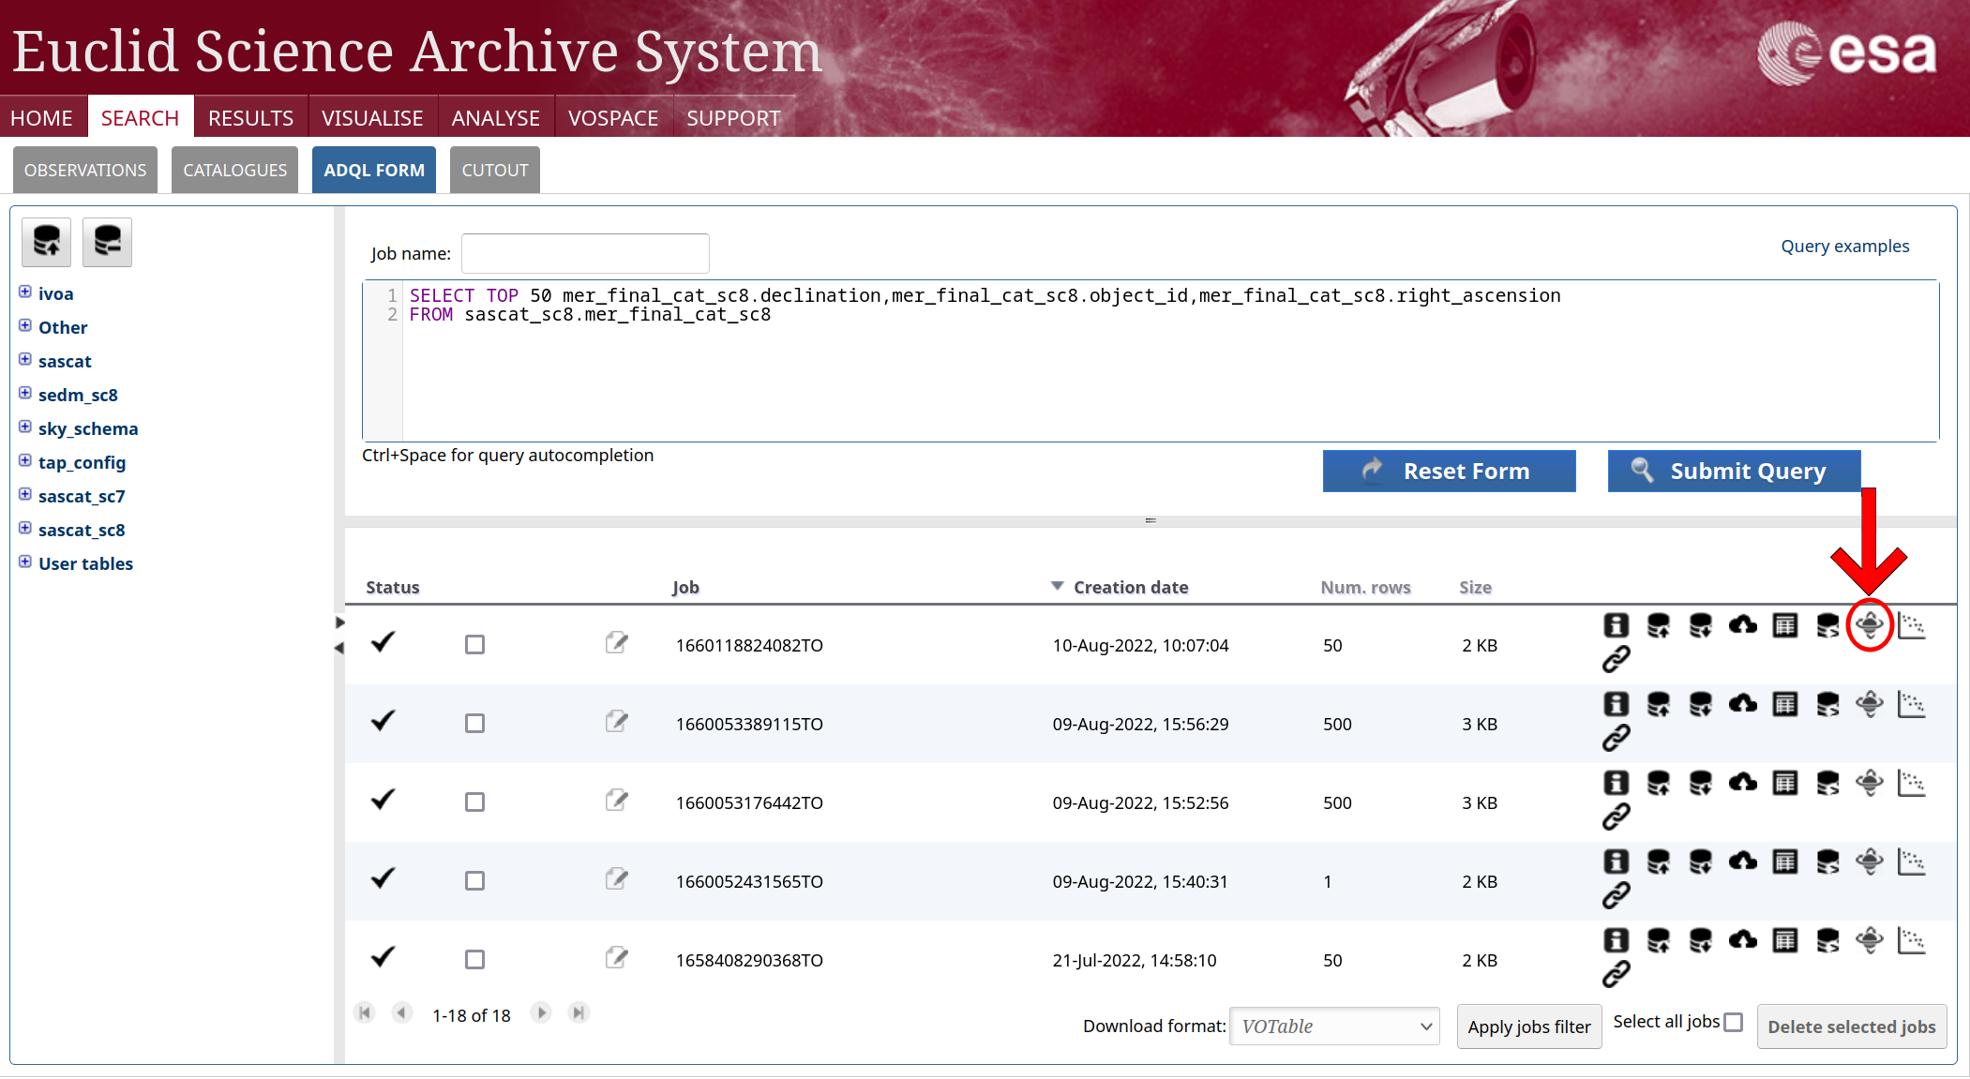Tick the Select all jobs checkbox
The image size is (1970, 1079).
1734,1023
